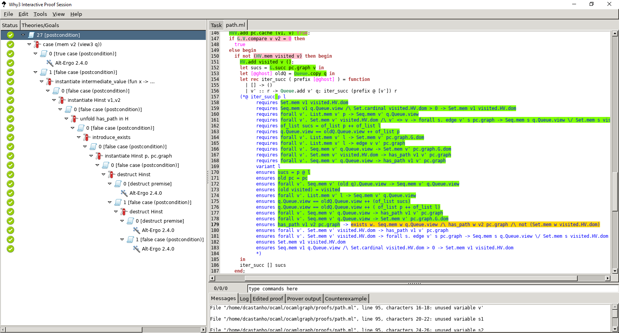Click transformation icon of instantiate Hinst p, pc.graph
This screenshot has height=333, width=619.
[99, 156]
